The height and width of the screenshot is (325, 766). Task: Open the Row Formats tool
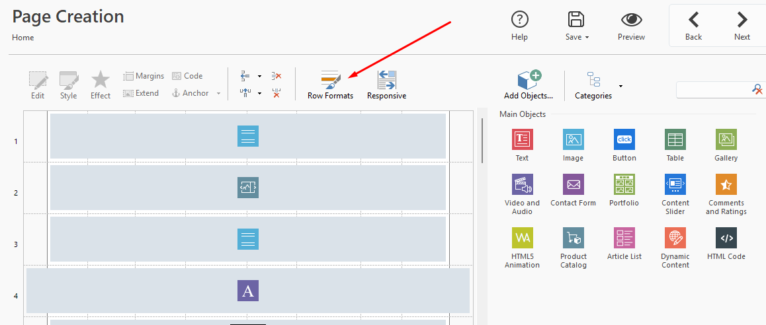tap(330, 85)
